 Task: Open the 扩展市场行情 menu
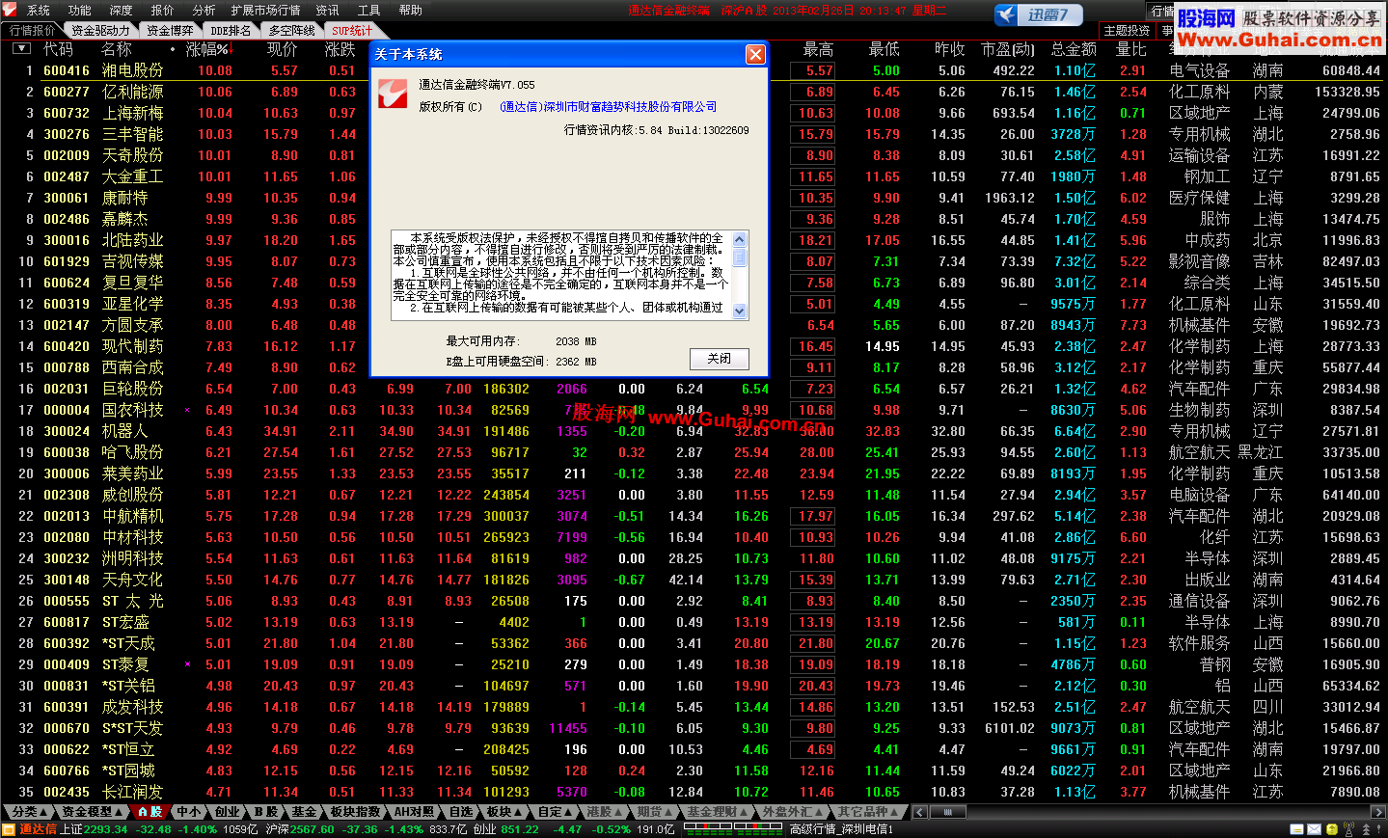[x=265, y=11]
